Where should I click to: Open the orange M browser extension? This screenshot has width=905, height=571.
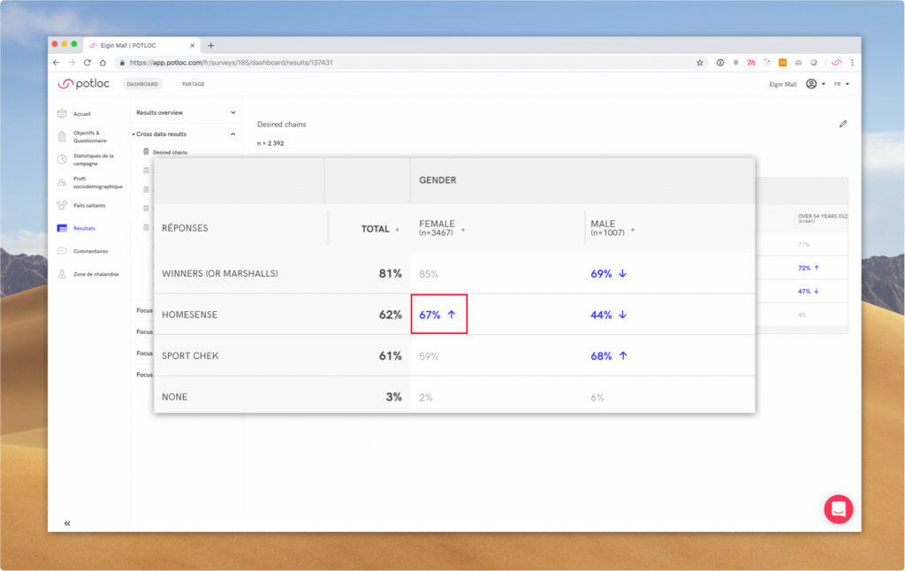(x=783, y=63)
